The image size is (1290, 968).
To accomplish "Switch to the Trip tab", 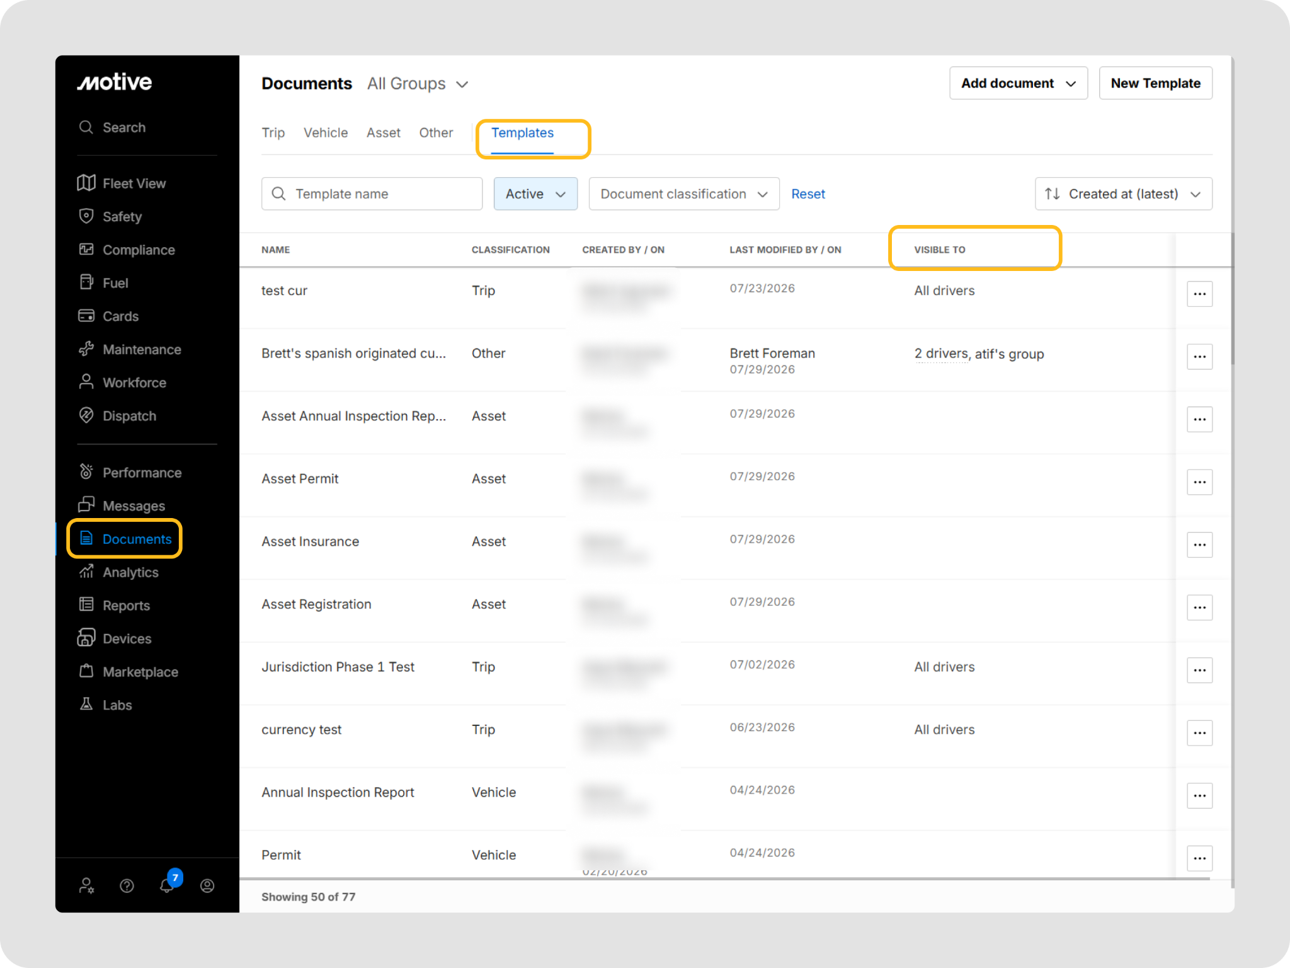I will point(273,133).
